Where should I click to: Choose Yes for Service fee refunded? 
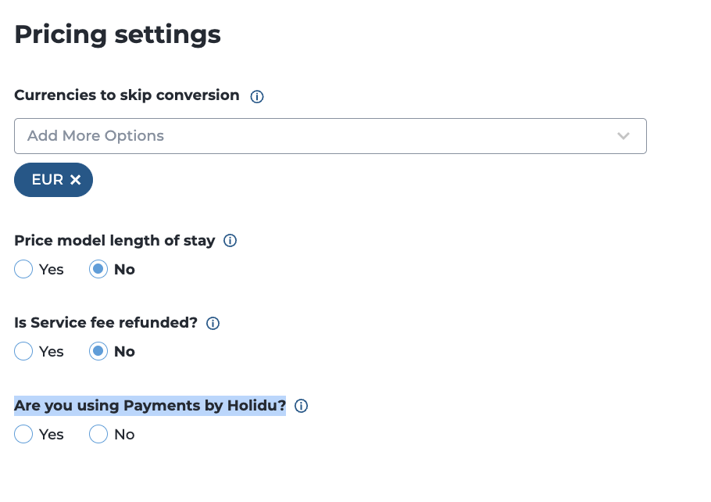[x=23, y=352]
